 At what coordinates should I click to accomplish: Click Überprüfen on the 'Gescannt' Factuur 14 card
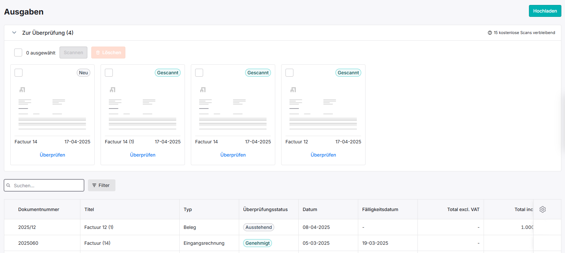tap(233, 155)
